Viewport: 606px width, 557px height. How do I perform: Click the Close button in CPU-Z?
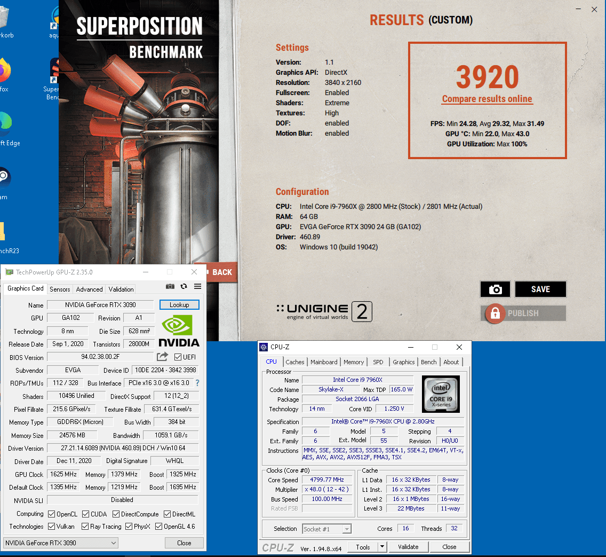(x=449, y=546)
